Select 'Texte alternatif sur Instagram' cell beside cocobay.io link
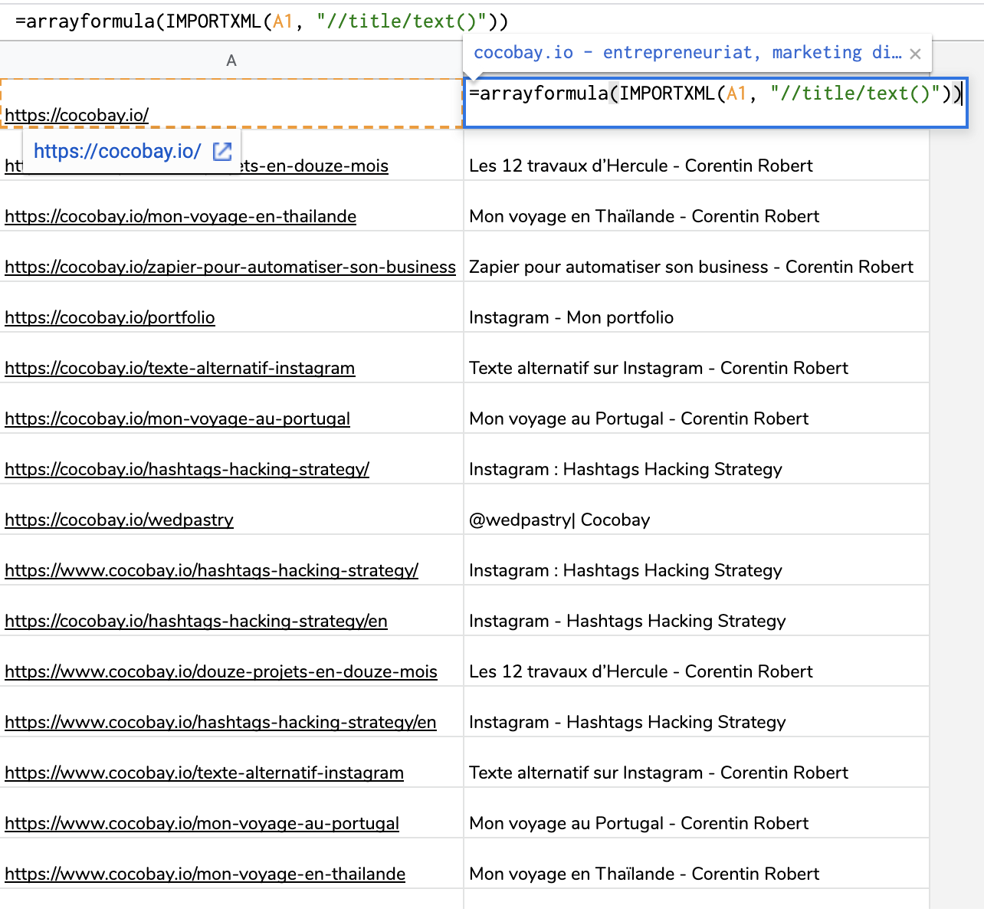Viewport: 984px width, 912px height. point(697,358)
